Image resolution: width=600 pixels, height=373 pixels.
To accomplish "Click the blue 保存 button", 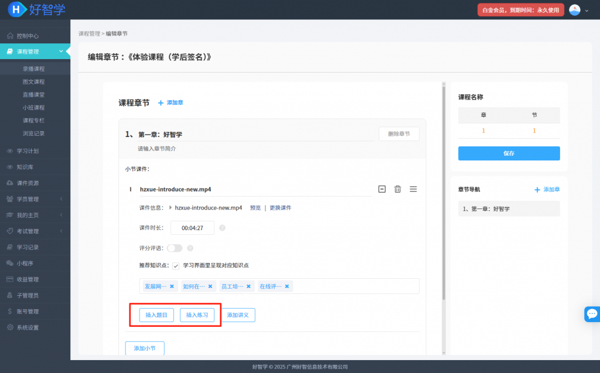I will 509,153.
